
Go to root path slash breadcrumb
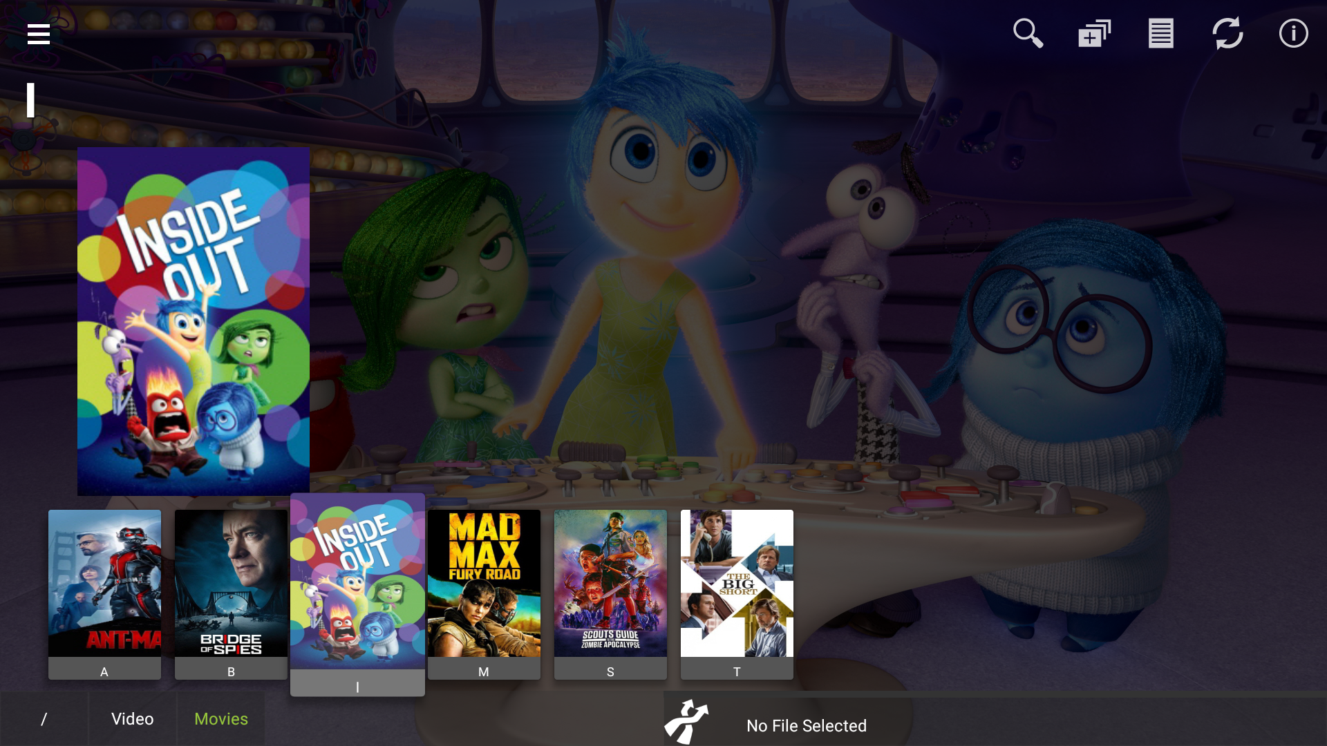tap(44, 719)
